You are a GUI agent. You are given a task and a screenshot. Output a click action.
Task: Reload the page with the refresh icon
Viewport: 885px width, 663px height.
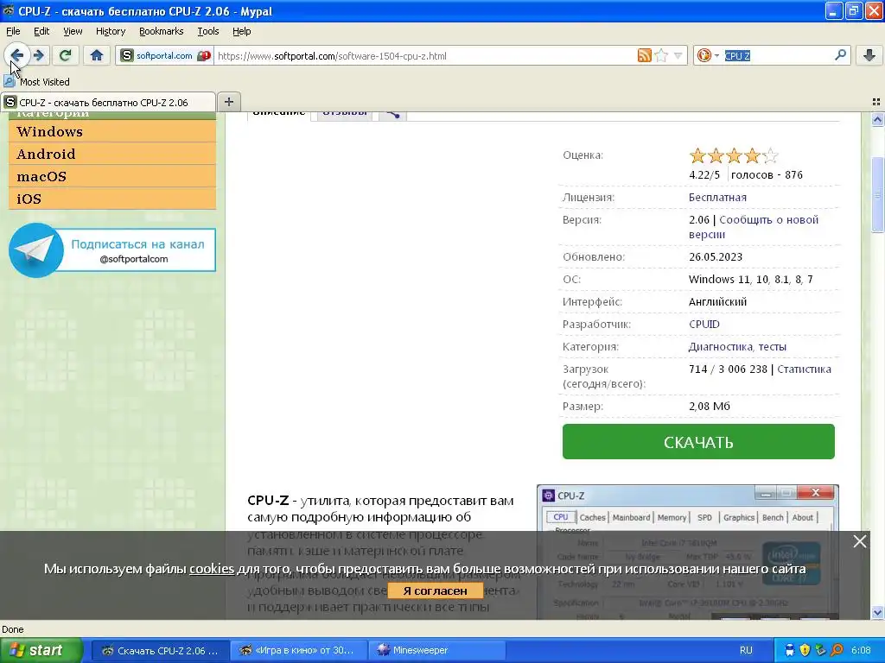click(66, 55)
